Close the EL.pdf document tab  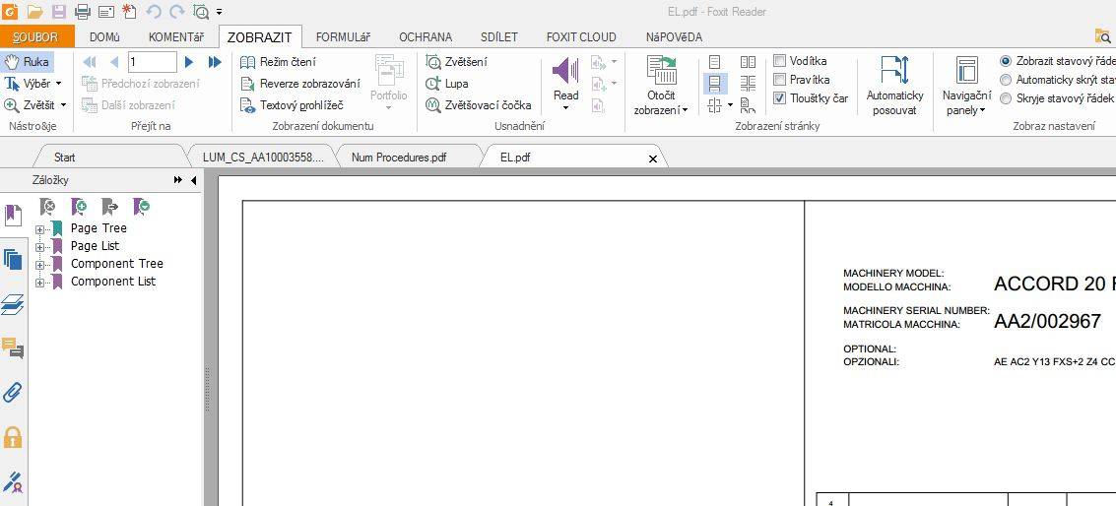[x=653, y=158]
